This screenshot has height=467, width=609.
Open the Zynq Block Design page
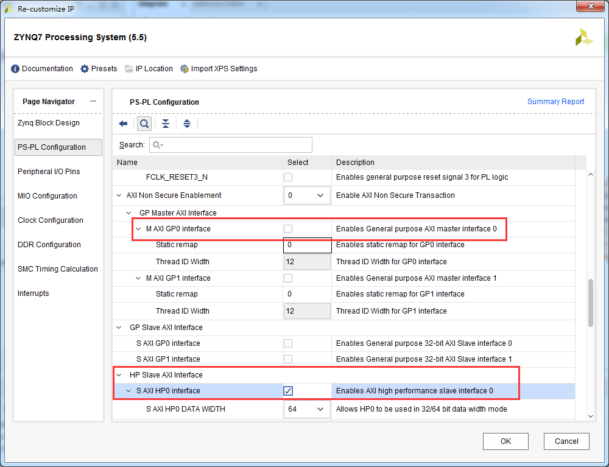point(49,122)
